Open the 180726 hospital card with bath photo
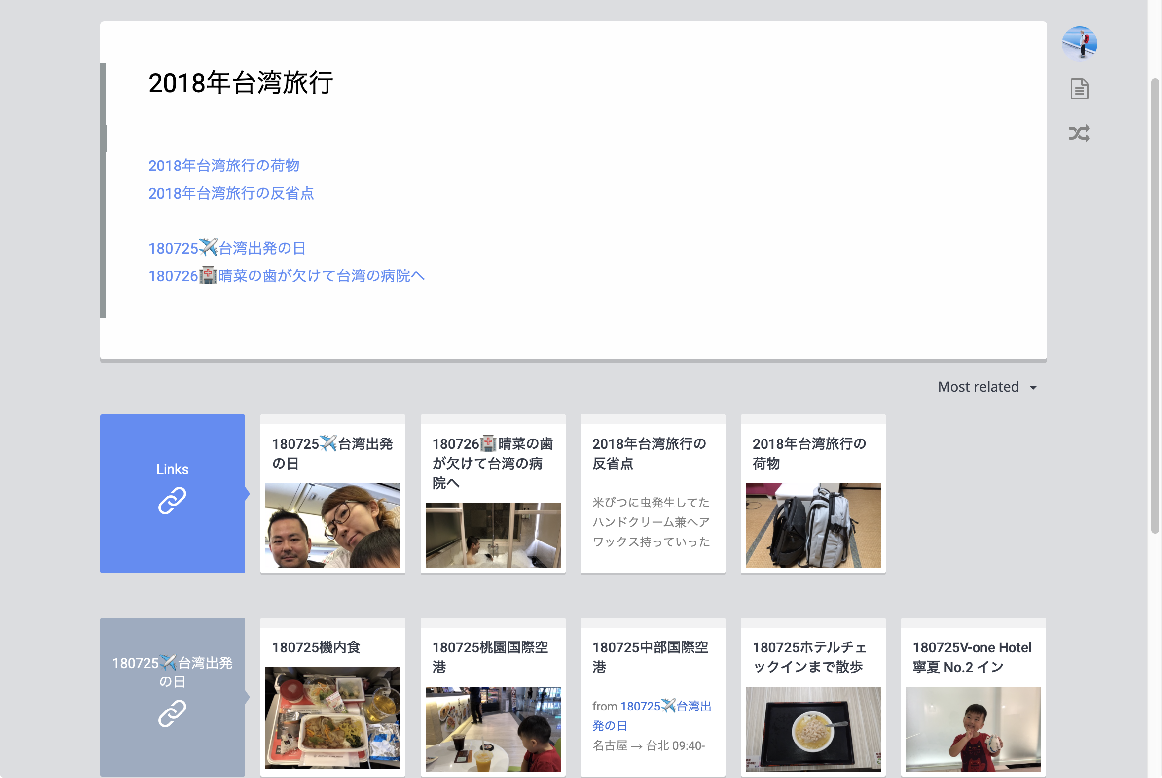 click(493, 535)
